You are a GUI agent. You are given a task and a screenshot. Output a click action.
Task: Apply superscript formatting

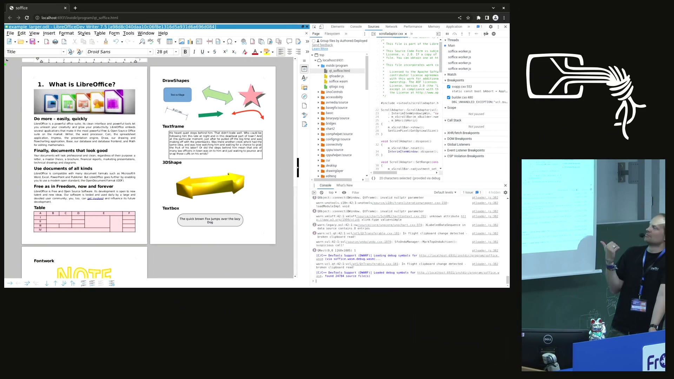click(225, 52)
